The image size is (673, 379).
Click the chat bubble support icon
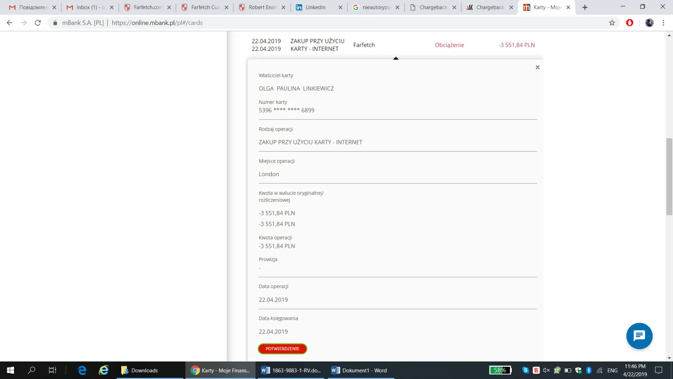639,336
